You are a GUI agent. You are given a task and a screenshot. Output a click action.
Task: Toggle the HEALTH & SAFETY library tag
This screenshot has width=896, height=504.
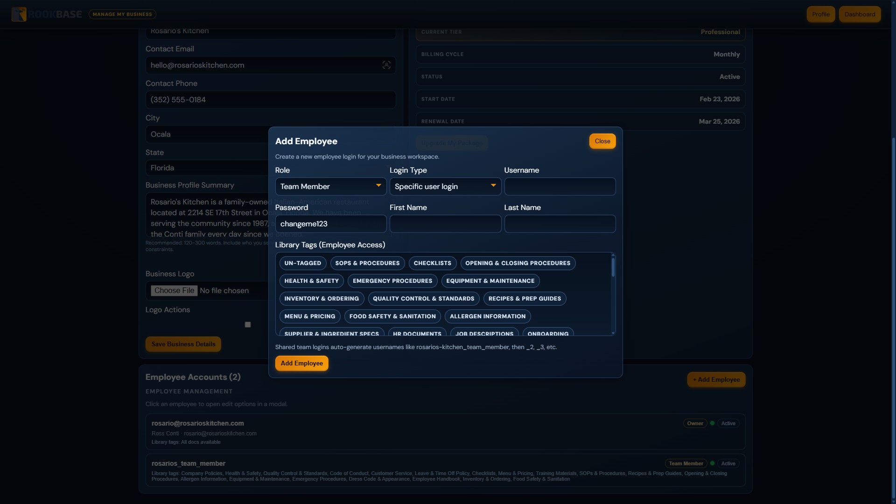311,280
